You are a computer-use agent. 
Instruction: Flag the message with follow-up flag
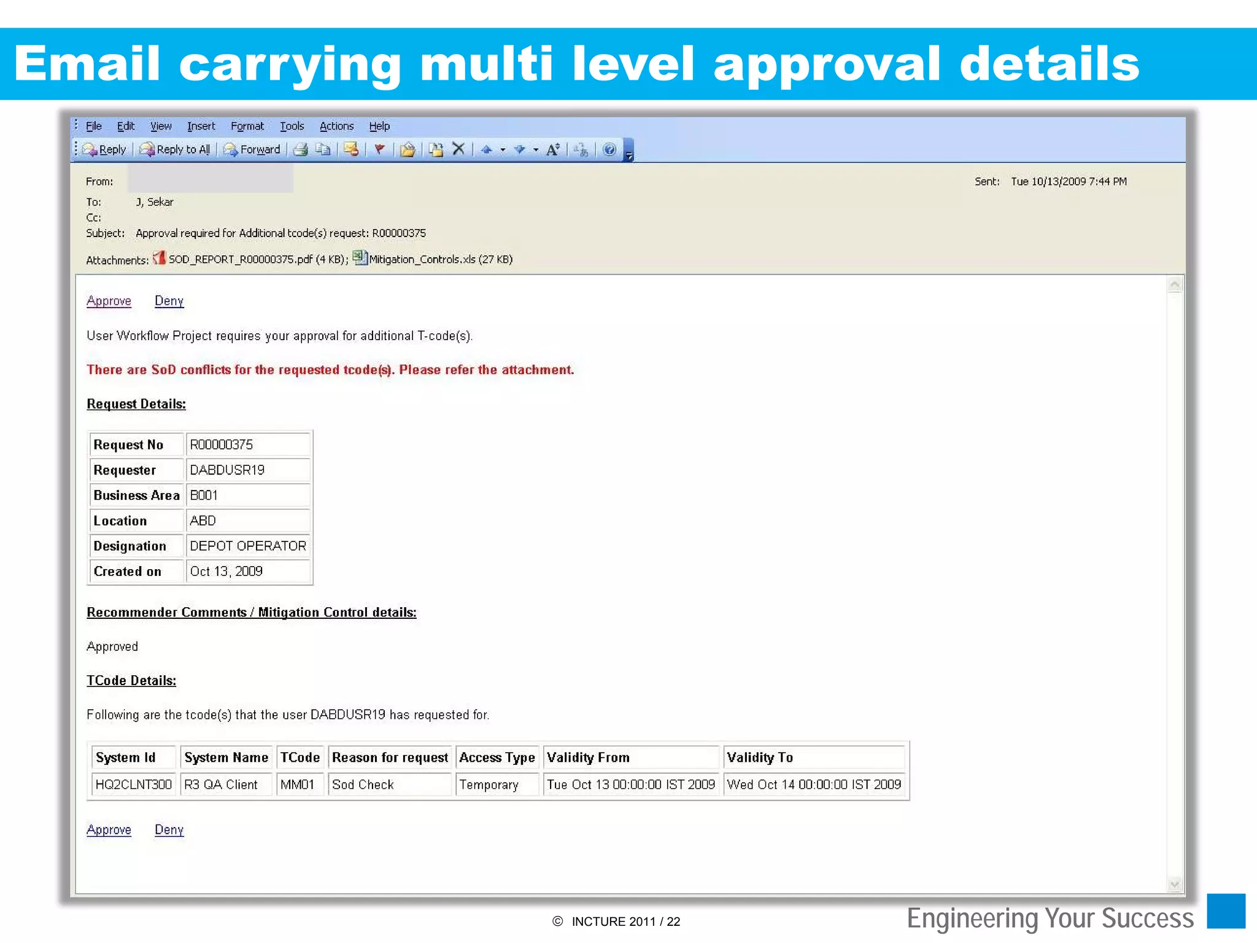[x=380, y=149]
